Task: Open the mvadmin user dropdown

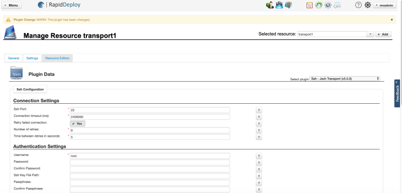Action: 384,5
